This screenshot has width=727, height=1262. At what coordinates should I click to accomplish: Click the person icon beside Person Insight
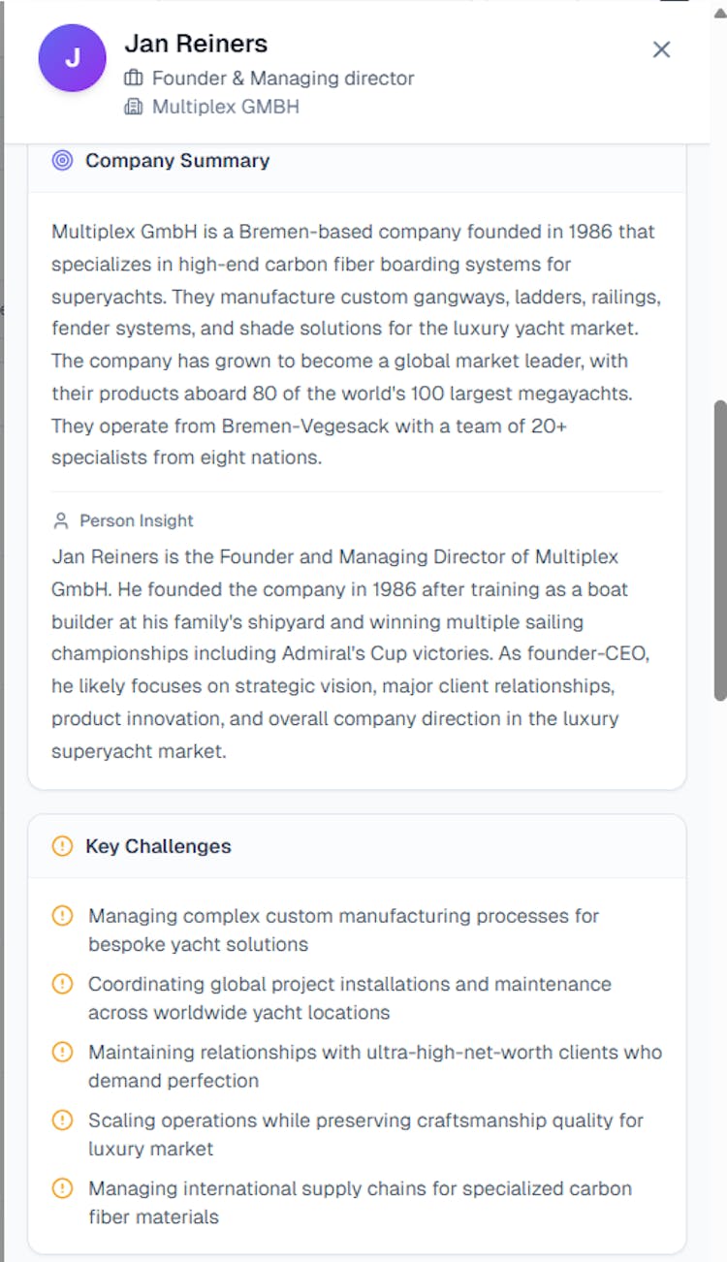pos(61,521)
